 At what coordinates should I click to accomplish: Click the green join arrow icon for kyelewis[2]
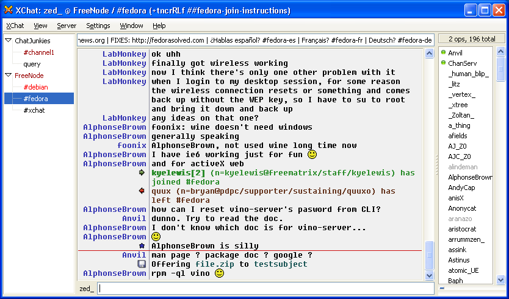[142, 173]
